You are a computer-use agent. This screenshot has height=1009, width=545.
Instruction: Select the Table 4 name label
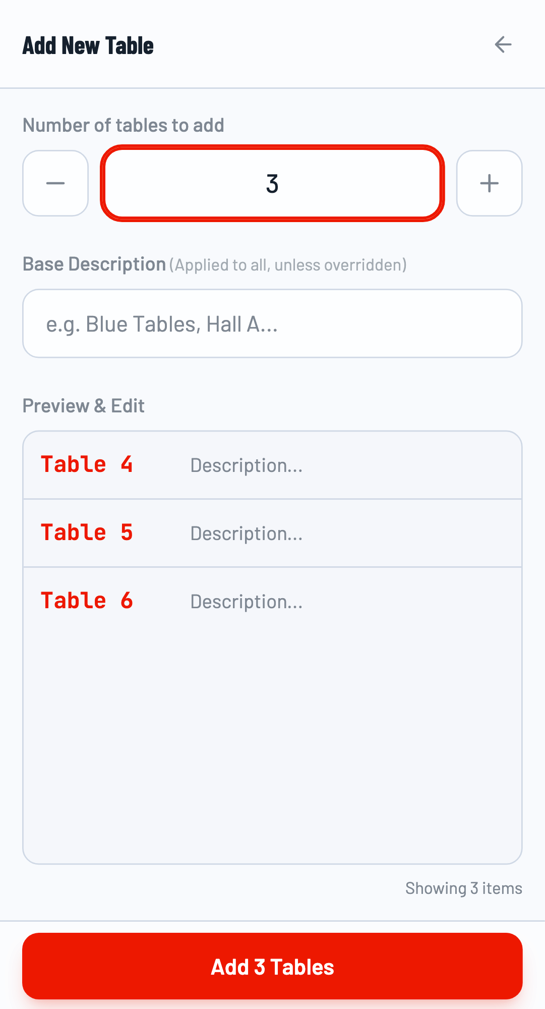[87, 463]
